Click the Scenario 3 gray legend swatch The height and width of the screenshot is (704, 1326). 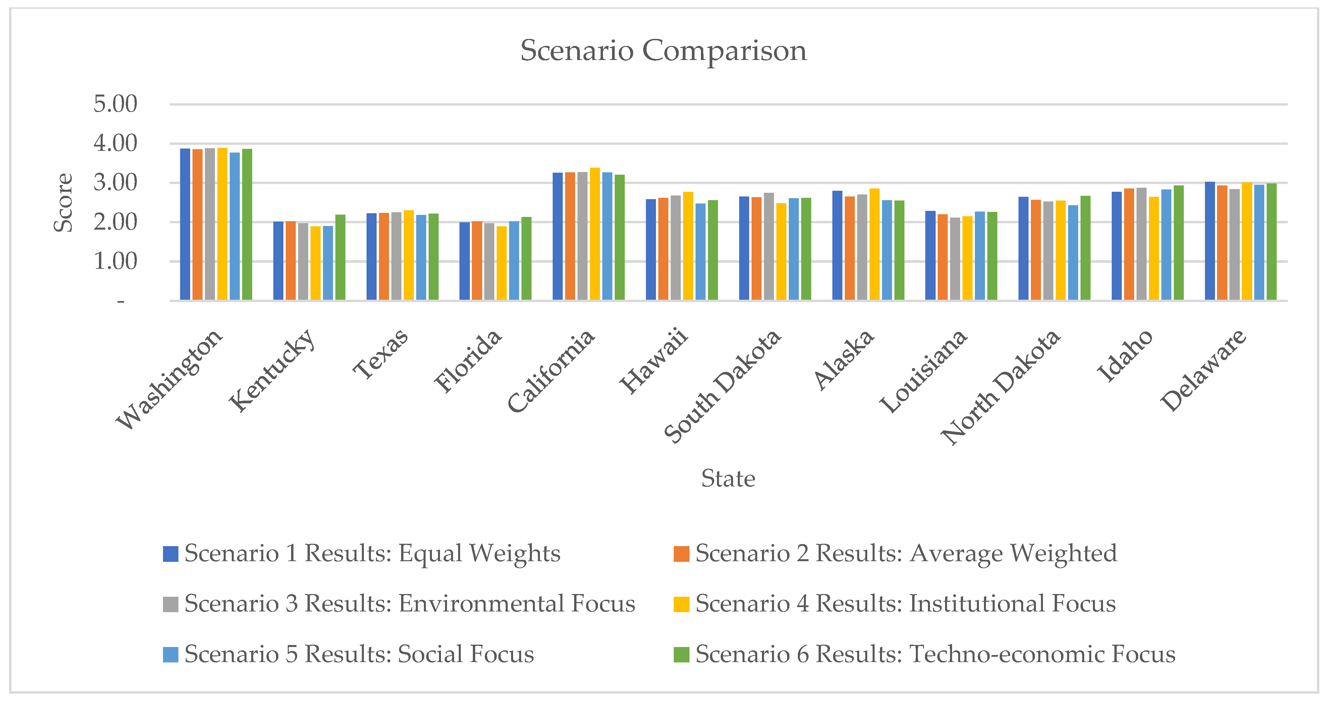coord(170,604)
